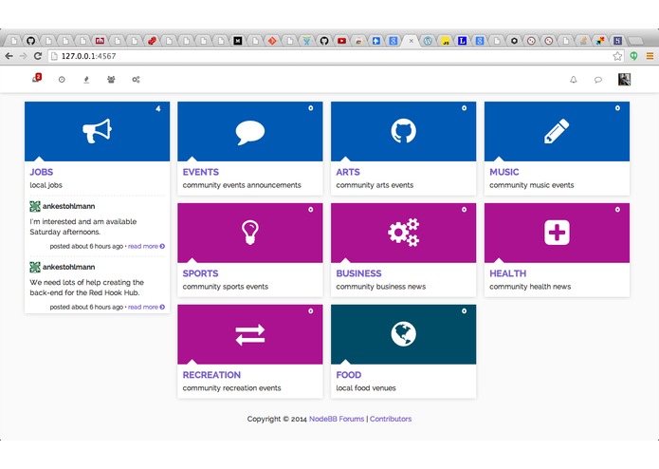Click 'local food venues' description
Image resolution: width=659 pixels, height=469 pixels.
(x=366, y=387)
